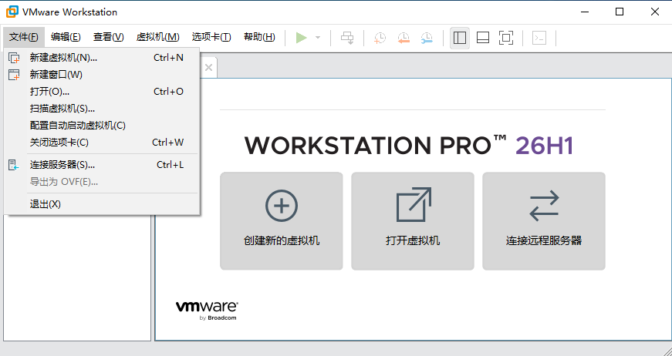The width and height of the screenshot is (672, 356).
Task: Minimize the VMware Workstation window
Action: pos(584,12)
